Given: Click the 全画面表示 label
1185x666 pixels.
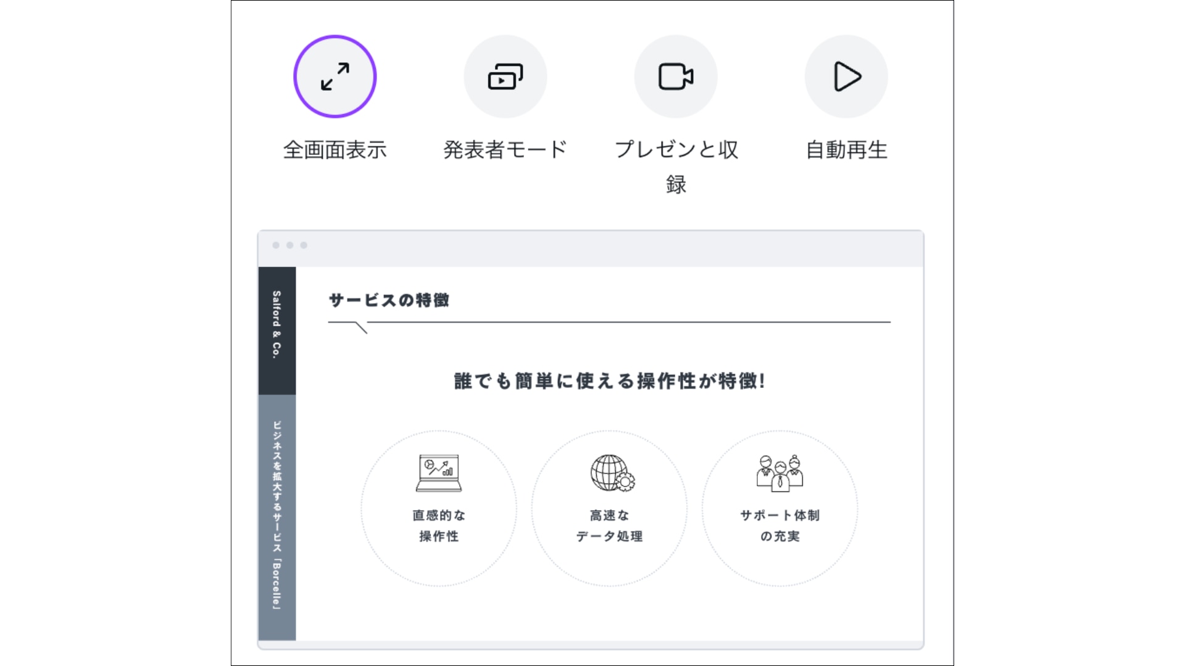Looking at the screenshot, I should coord(335,150).
